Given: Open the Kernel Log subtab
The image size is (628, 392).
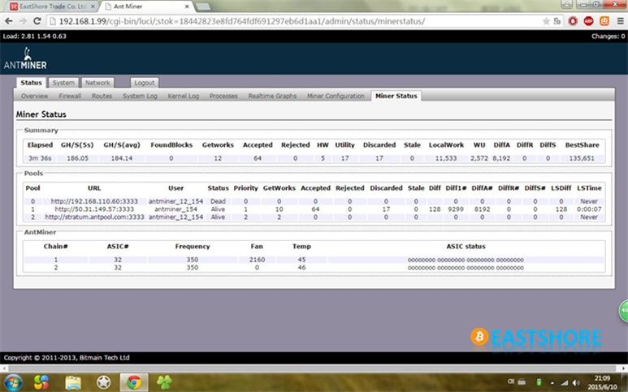Looking at the screenshot, I should coord(183,96).
